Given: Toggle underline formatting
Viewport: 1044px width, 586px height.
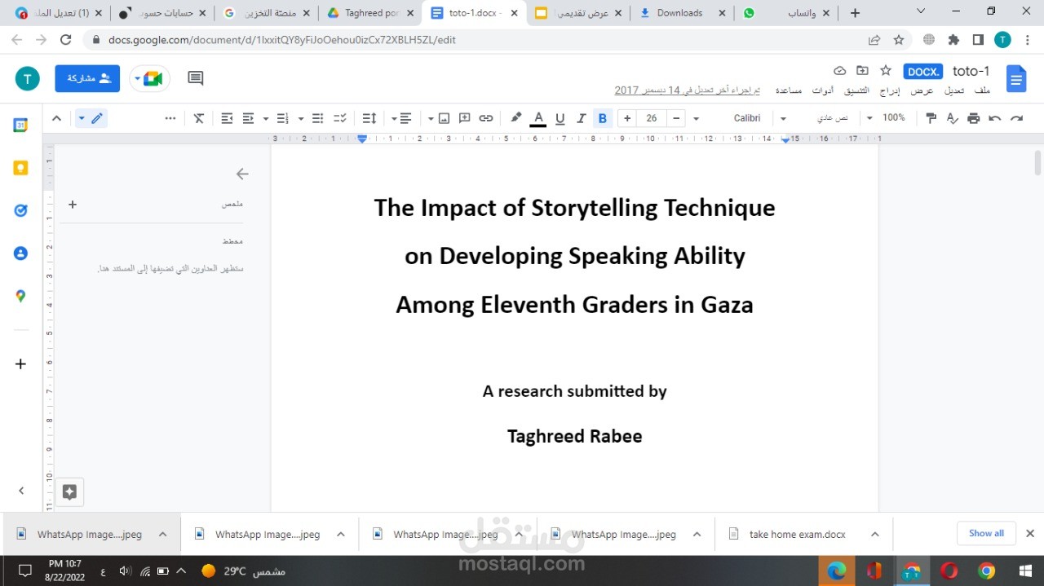Looking at the screenshot, I should pos(560,118).
